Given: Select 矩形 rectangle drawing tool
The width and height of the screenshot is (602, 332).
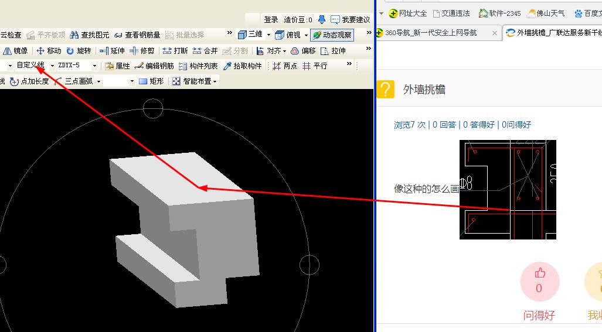Looking at the screenshot, I should [x=151, y=81].
